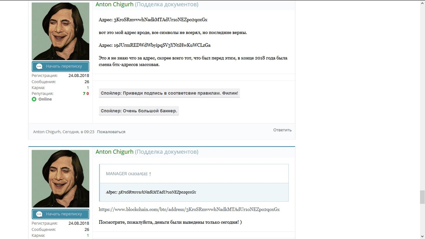Click chat bubble icon in second post's message button
The height and width of the screenshot is (239, 425).
tap(39, 214)
